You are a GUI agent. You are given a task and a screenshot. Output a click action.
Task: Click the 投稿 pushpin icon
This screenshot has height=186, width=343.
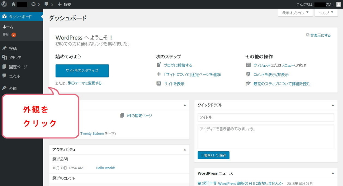(4, 48)
